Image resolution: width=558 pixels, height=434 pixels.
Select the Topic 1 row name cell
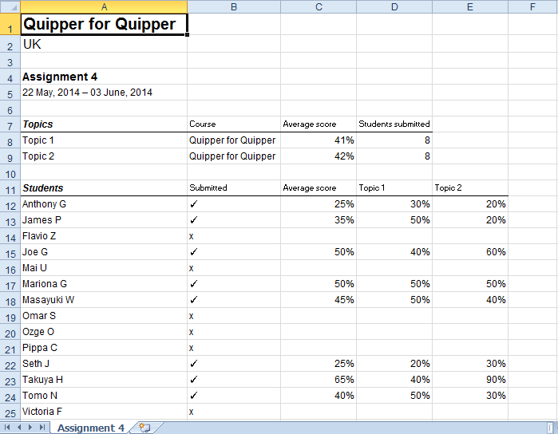point(104,140)
